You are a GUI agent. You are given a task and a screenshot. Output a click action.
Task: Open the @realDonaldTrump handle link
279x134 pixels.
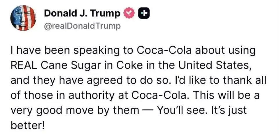pyautogui.click(x=82, y=26)
